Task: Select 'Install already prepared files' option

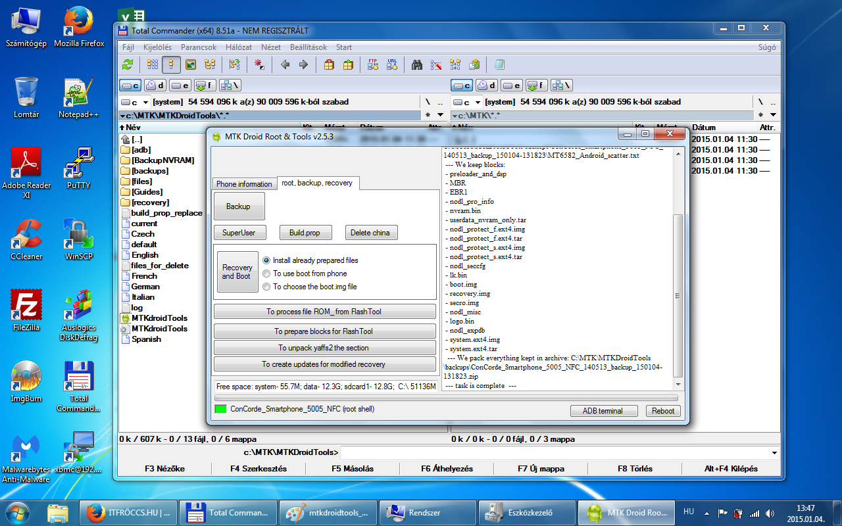Action: pos(266,260)
